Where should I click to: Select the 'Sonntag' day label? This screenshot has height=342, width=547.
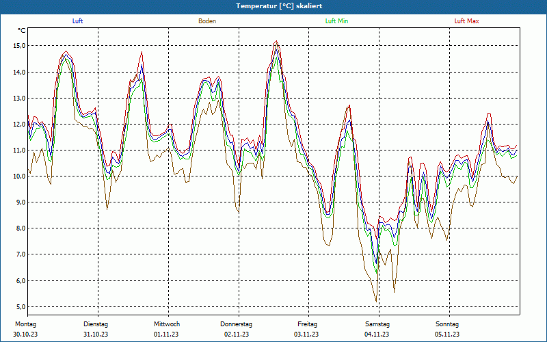(447, 324)
